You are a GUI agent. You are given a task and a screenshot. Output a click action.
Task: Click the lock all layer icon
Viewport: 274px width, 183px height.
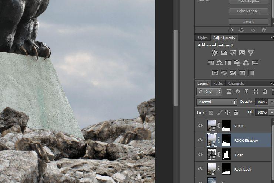(x=236, y=112)
